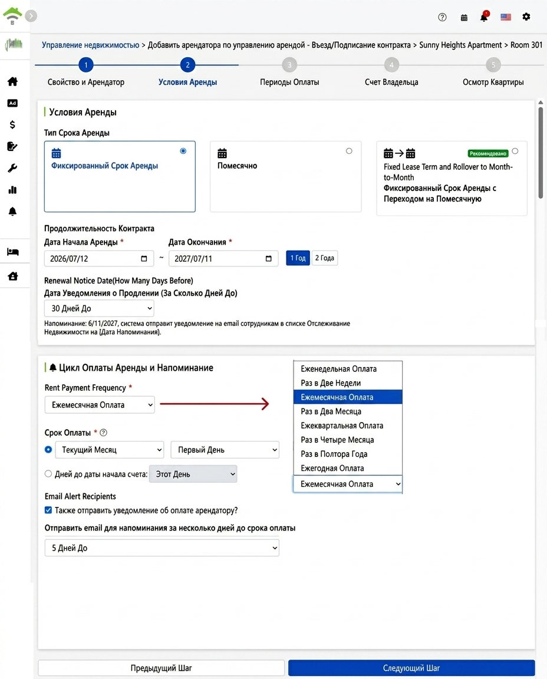Viewport: 547px width, 679px height.
Task: Open 5 Дней До reminder dropdown
Action: pyautogui.click(x=162, y=548)
